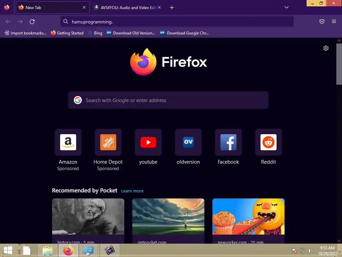Viewport: 342px width, 257px height.
Task: Click the forward navigation arrow
Action: [20, 22]
